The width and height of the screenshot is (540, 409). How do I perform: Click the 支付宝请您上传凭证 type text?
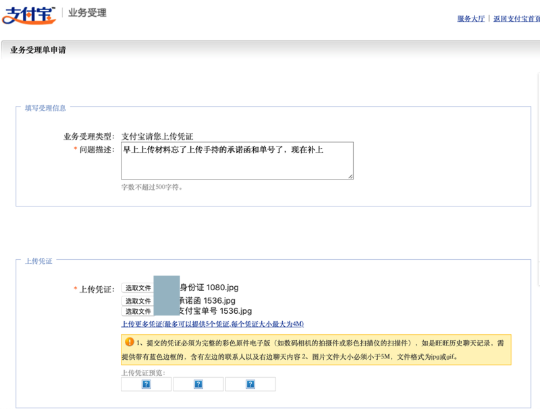click(x=157, y=136)
